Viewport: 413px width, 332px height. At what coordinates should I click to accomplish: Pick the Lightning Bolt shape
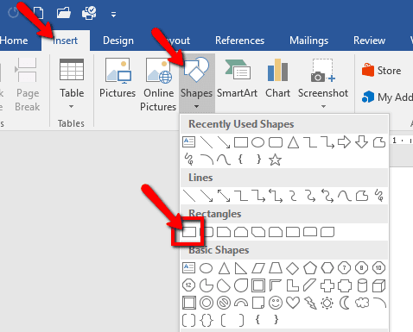click(x=310, y=303)
